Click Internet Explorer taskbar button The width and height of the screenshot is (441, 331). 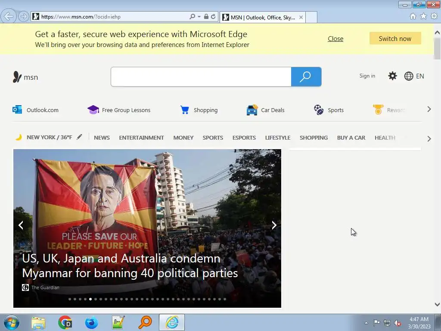(172, 322)
